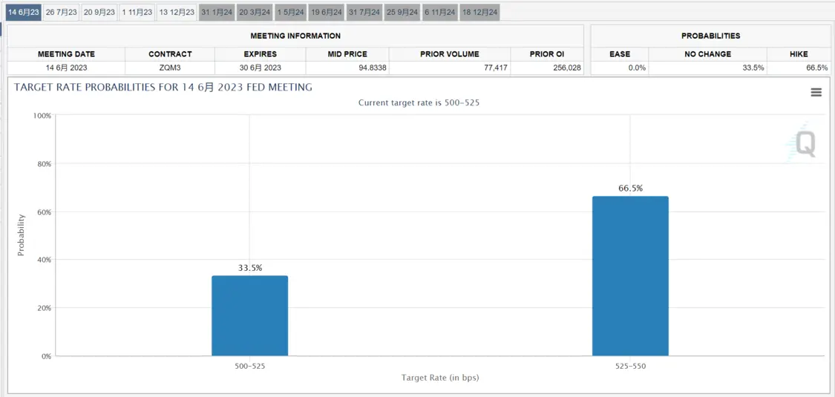Select the 14 6月23 meeting tab

(x=24, y=12)
